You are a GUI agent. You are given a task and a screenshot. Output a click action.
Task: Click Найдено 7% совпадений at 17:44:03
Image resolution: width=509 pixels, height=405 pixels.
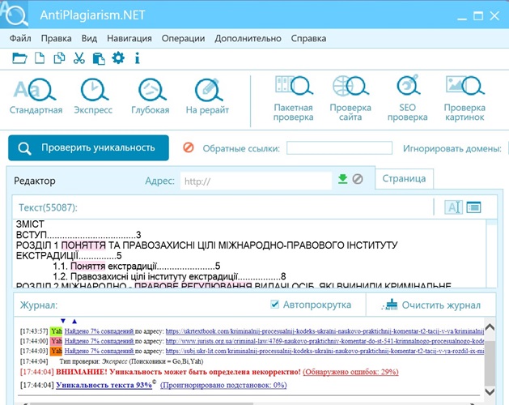pos(99,351)
